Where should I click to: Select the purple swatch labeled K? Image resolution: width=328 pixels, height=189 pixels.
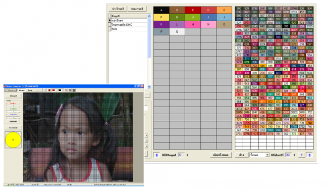click(161, 25)
